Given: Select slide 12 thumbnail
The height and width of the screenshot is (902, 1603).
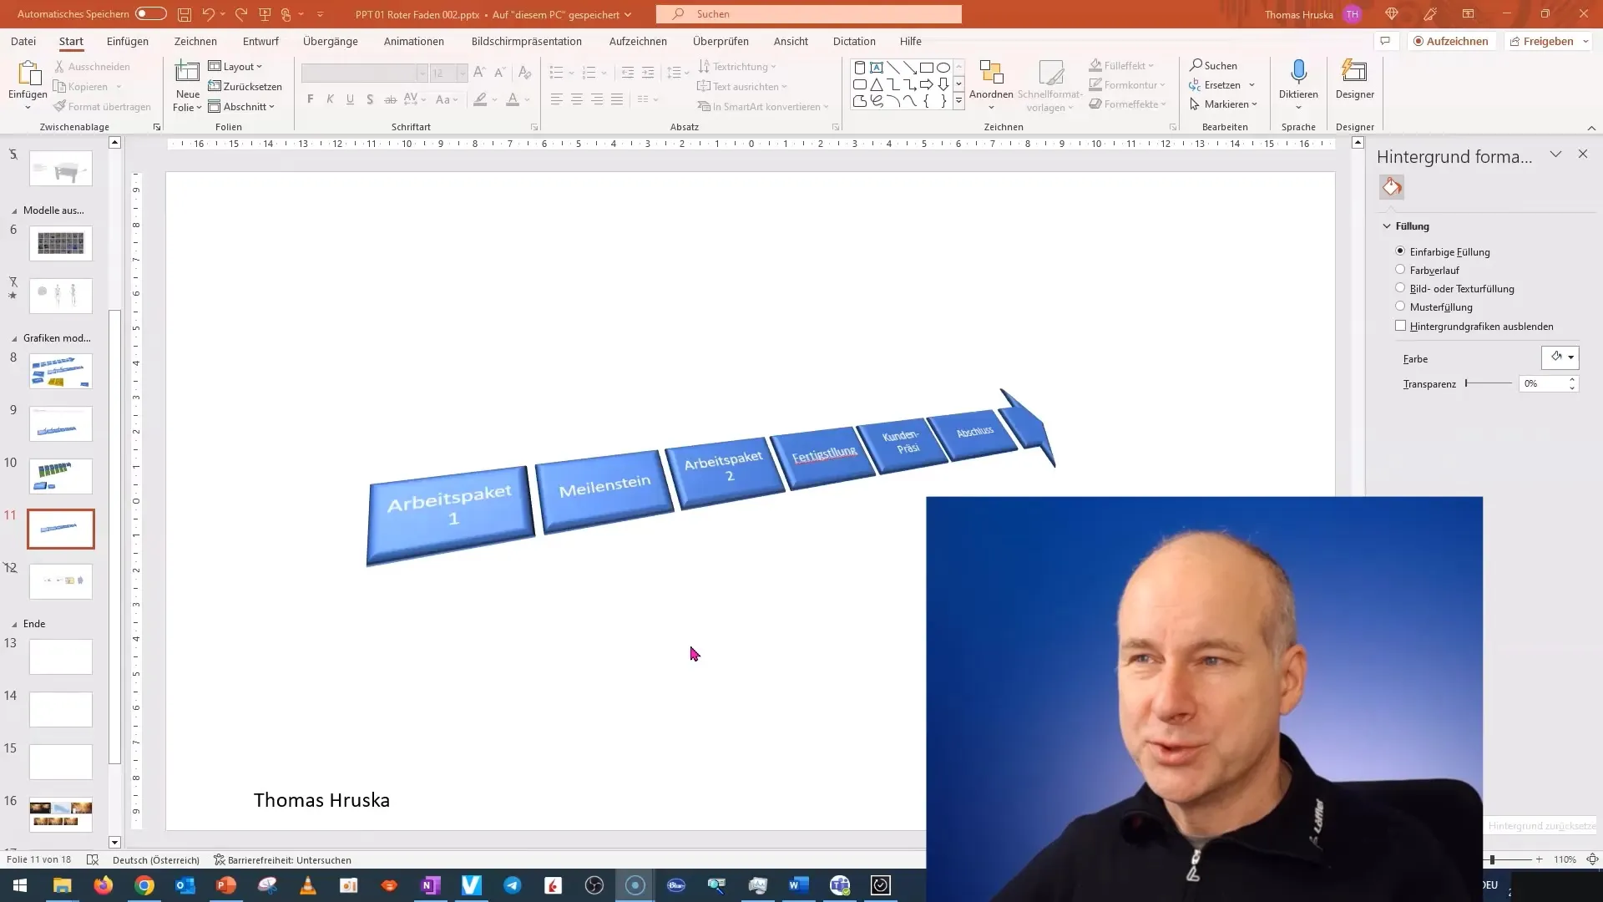Looking at the screenshot, I should pyautogui.click(x=61, y=580).
